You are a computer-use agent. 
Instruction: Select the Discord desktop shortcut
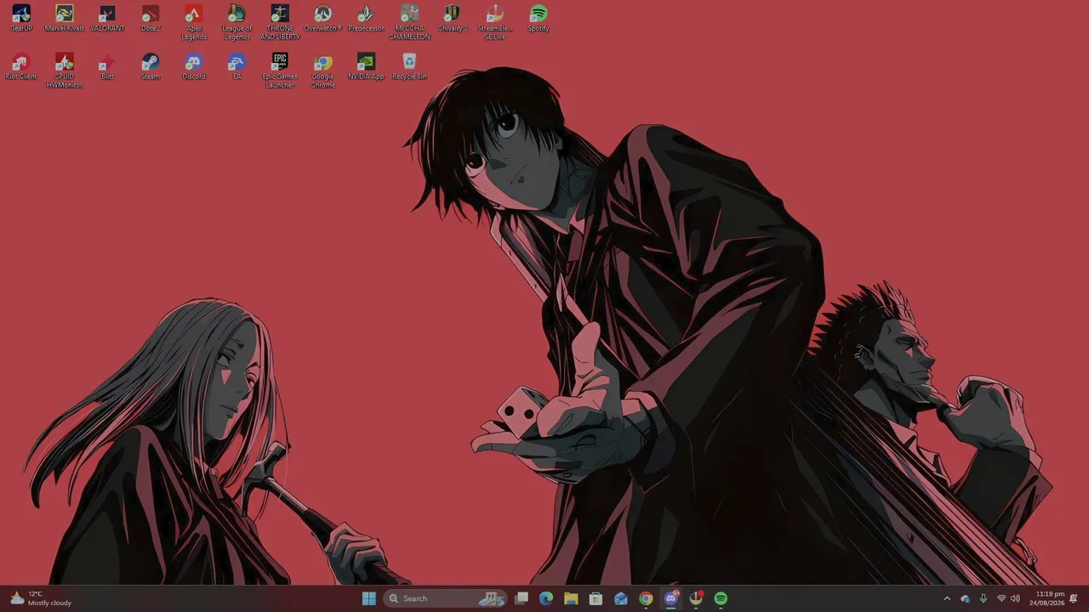(194, 67)
